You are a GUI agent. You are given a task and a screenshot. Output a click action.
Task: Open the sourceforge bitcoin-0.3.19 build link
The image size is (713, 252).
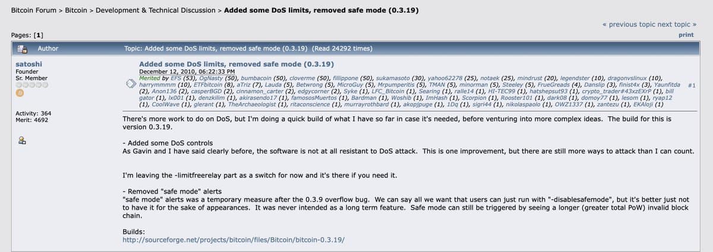(x=234, y=240)
